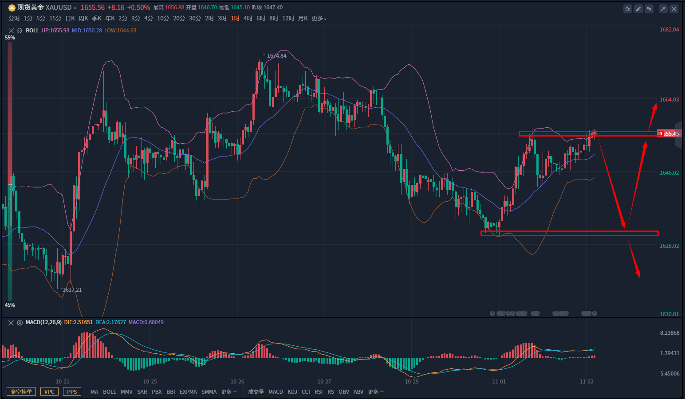Expand 更多 after SMMA indicator list
The height and width of the screenshot is (399, 685).
(228, 392)
